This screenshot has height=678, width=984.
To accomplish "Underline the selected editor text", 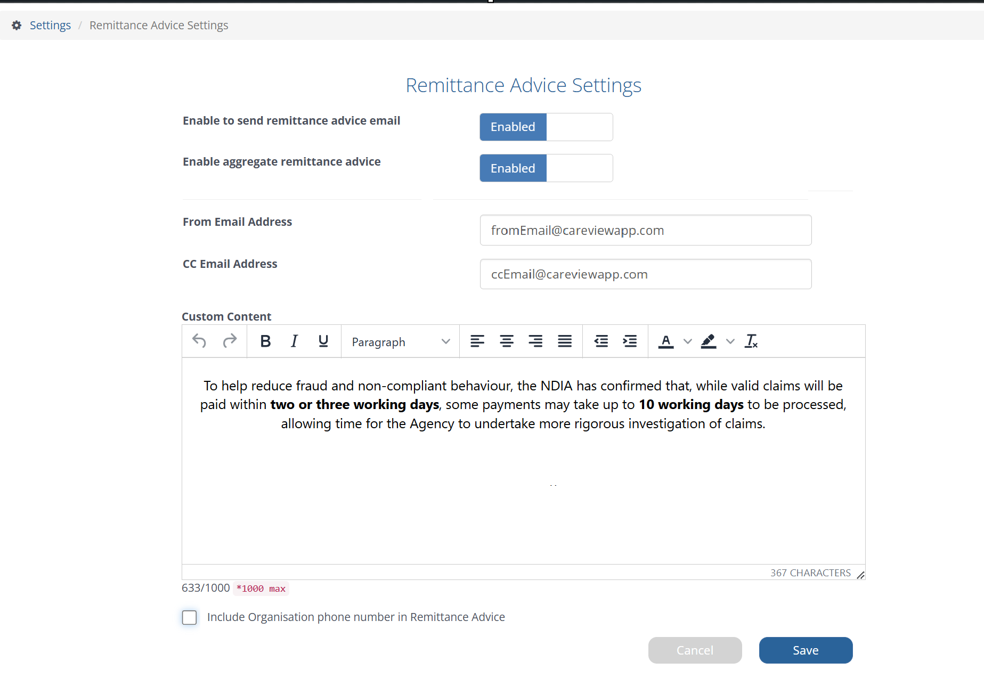I will (x=323, y=341).
